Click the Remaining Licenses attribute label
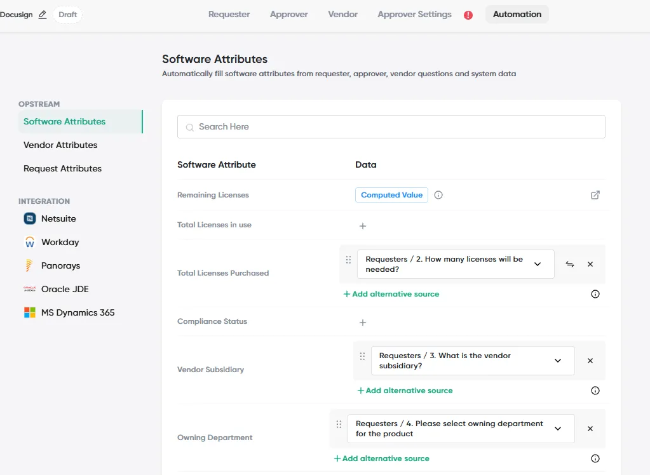650x475 pixels. (213, 195)
